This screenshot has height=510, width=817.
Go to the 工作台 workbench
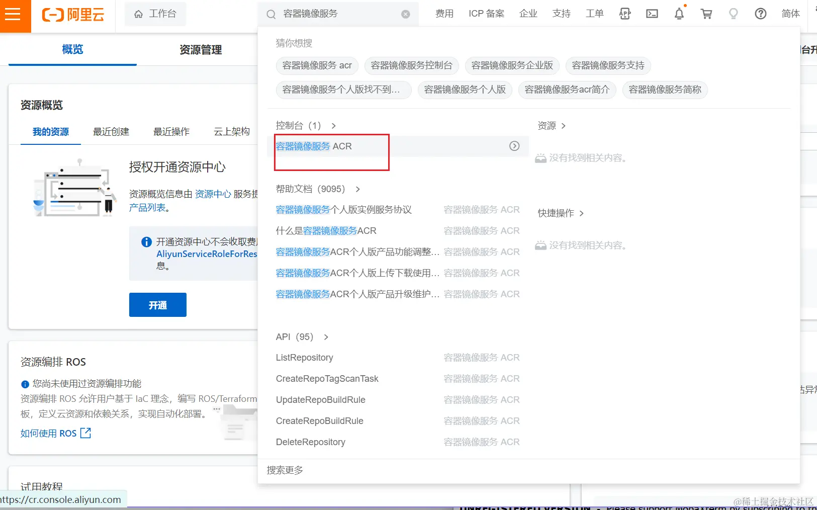pyautogui.click(x=155, y=14)
